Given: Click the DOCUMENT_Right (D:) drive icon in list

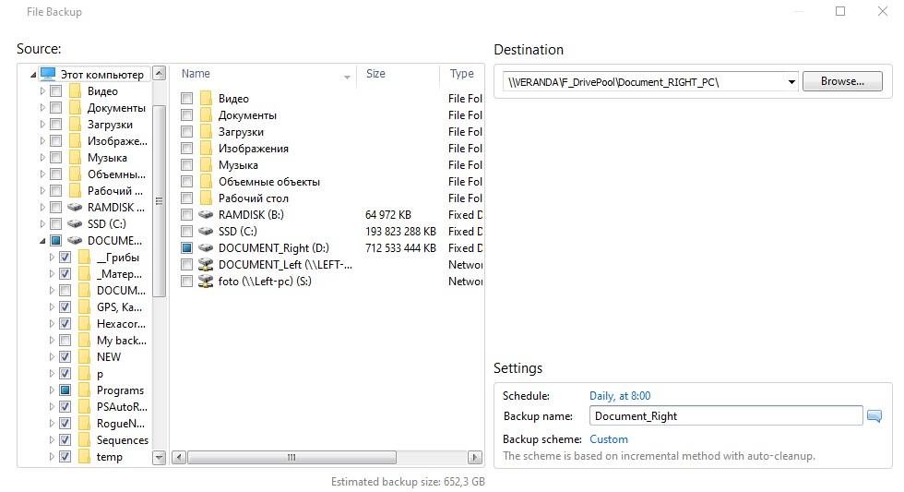Looking at the screenshot, I should (206, 248).
